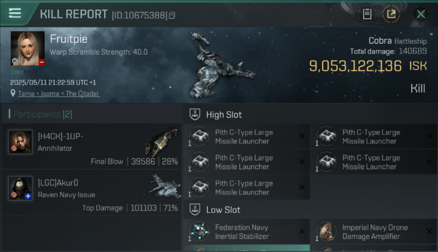Remove first Pith C-Type Large Missile Launcher

[302, 136]
